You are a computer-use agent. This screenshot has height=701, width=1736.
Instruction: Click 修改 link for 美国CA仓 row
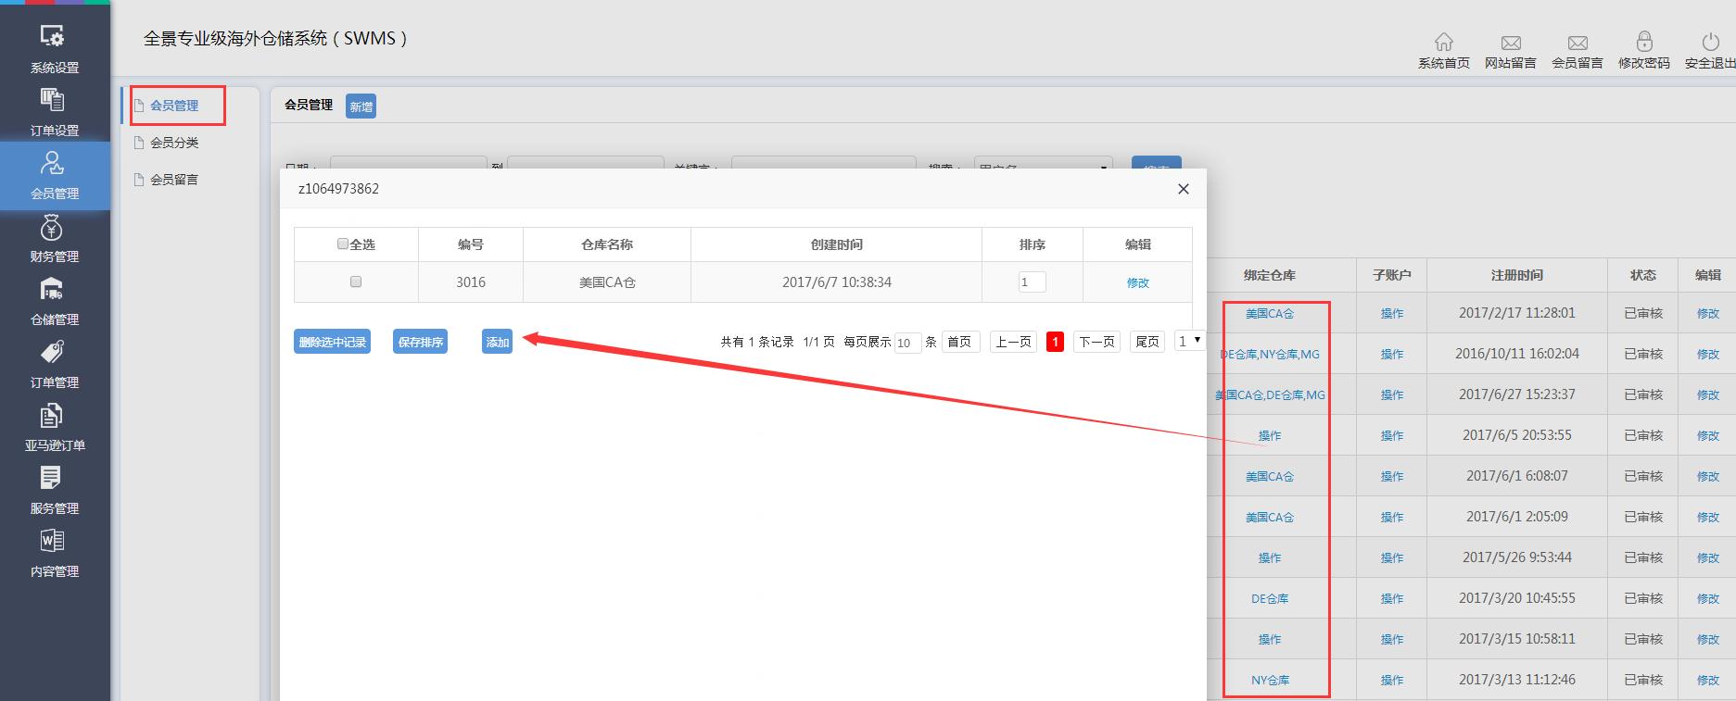pyautogui.click(x=1137, y=282)
